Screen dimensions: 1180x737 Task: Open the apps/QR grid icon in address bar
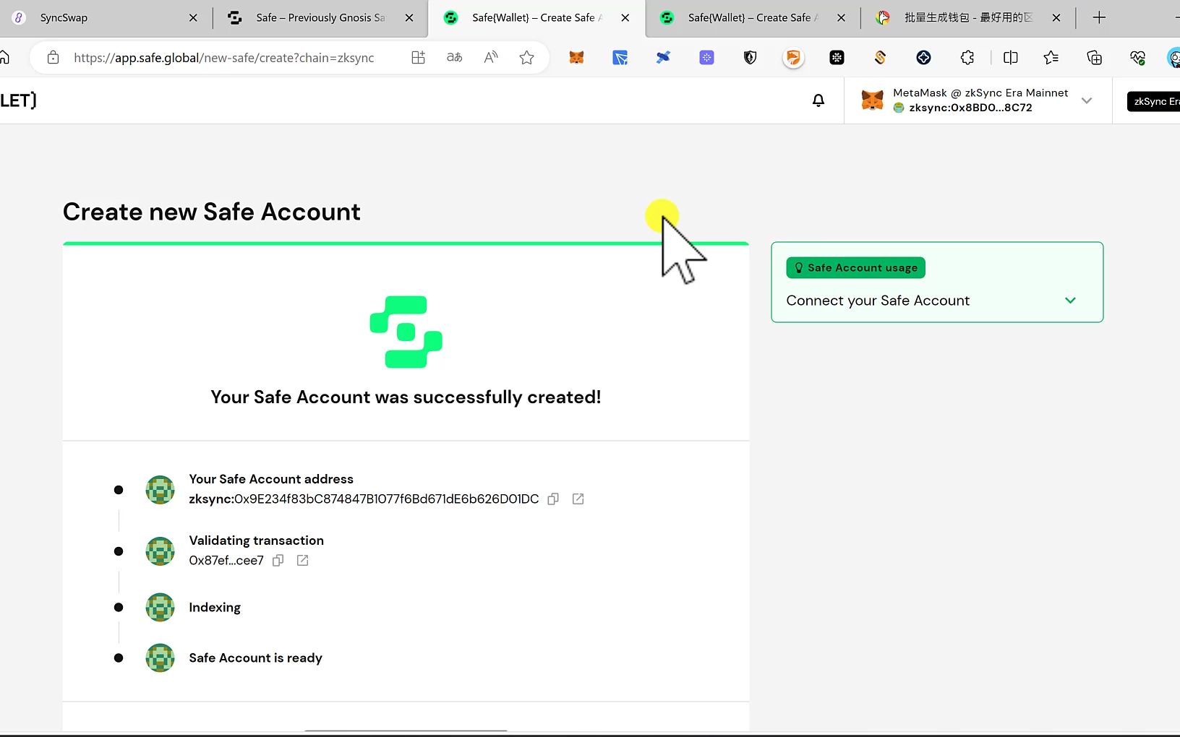[418, 58]
